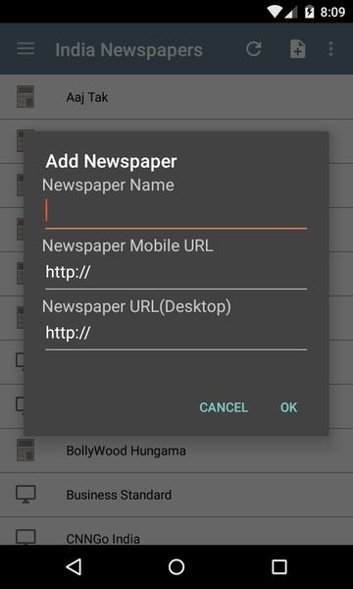The width and height of the screenshot is (353, 589).
Task: Open BollyWood Hungama entry
Action: [x=176, y=451]
